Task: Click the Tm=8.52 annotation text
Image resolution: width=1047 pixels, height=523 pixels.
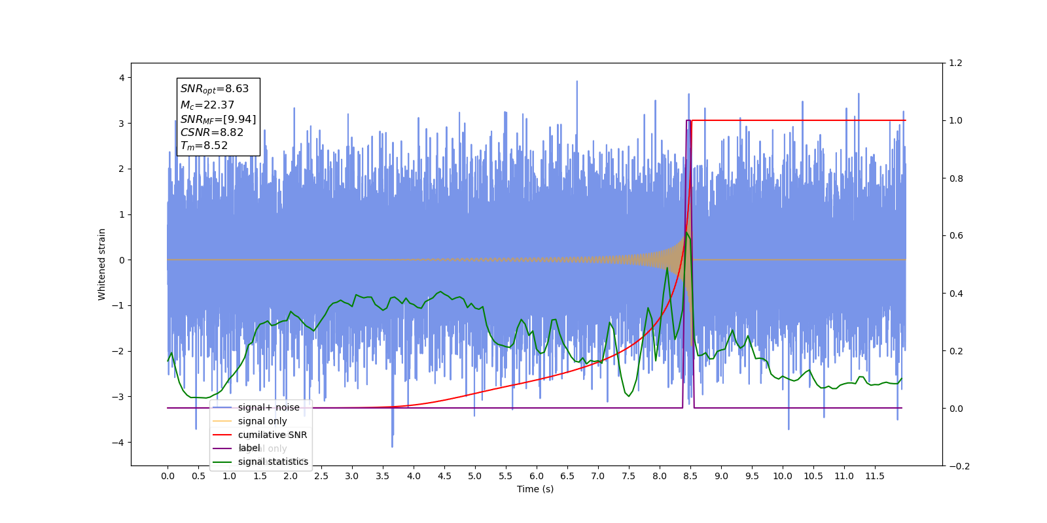Action: tap(204, 146)
